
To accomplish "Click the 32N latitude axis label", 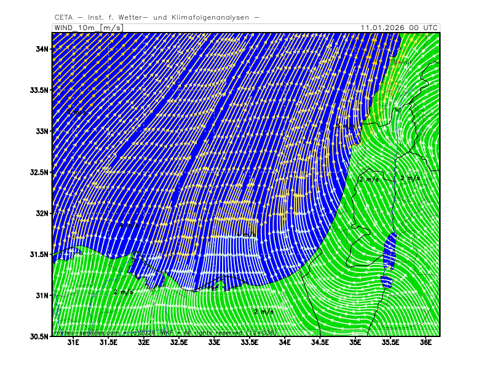I will (42, 213).
